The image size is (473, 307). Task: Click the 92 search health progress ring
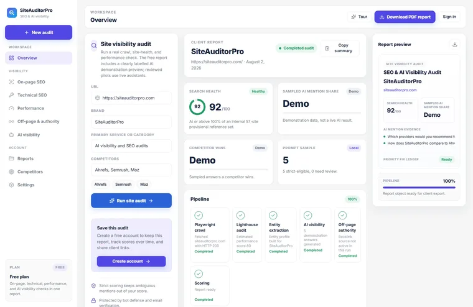tap(197, 107)
